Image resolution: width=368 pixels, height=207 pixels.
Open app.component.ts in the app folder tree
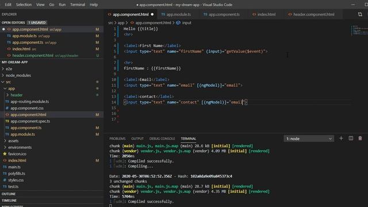[x=26, y=128]
